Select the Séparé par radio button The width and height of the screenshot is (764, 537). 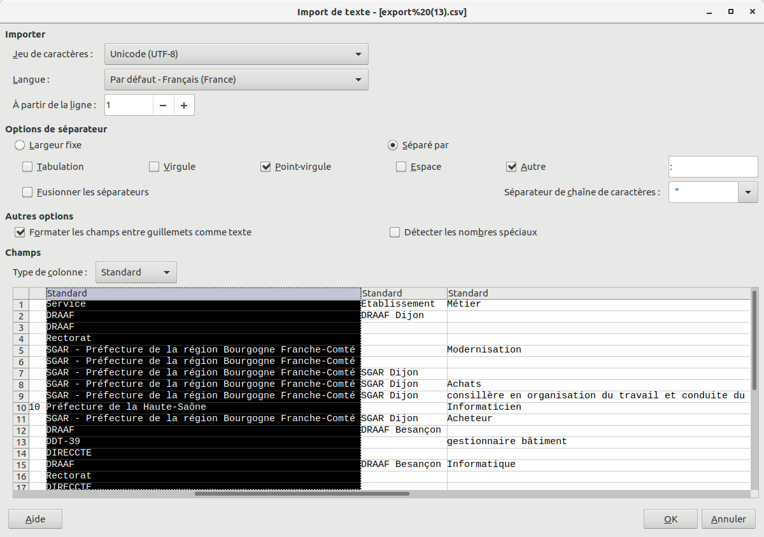393,145
